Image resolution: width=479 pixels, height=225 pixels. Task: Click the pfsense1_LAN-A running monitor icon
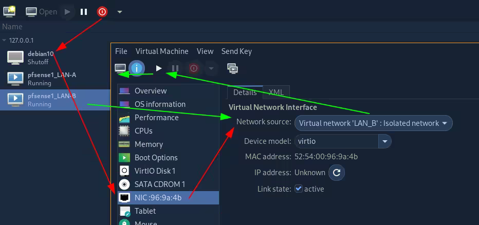[x=15, y=79]
